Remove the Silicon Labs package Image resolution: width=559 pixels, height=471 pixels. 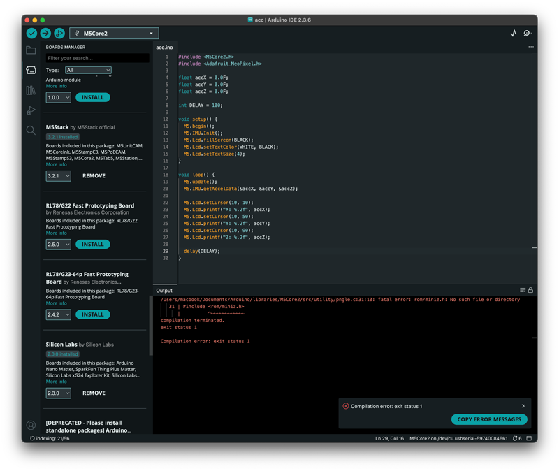94,393
